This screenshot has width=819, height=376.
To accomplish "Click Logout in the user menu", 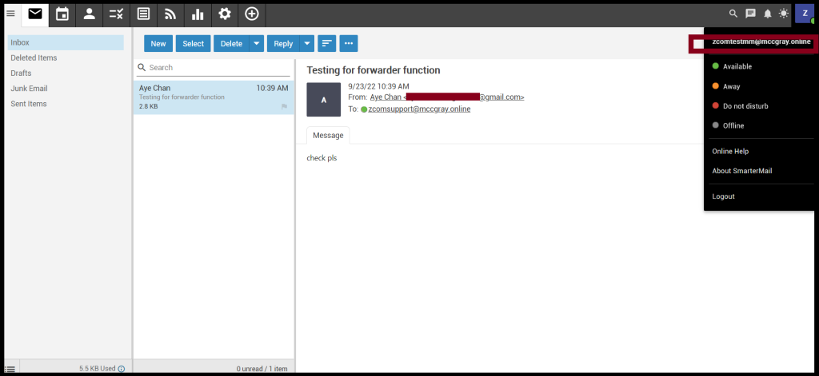I will pyautogui.click(x=723, y=196).
